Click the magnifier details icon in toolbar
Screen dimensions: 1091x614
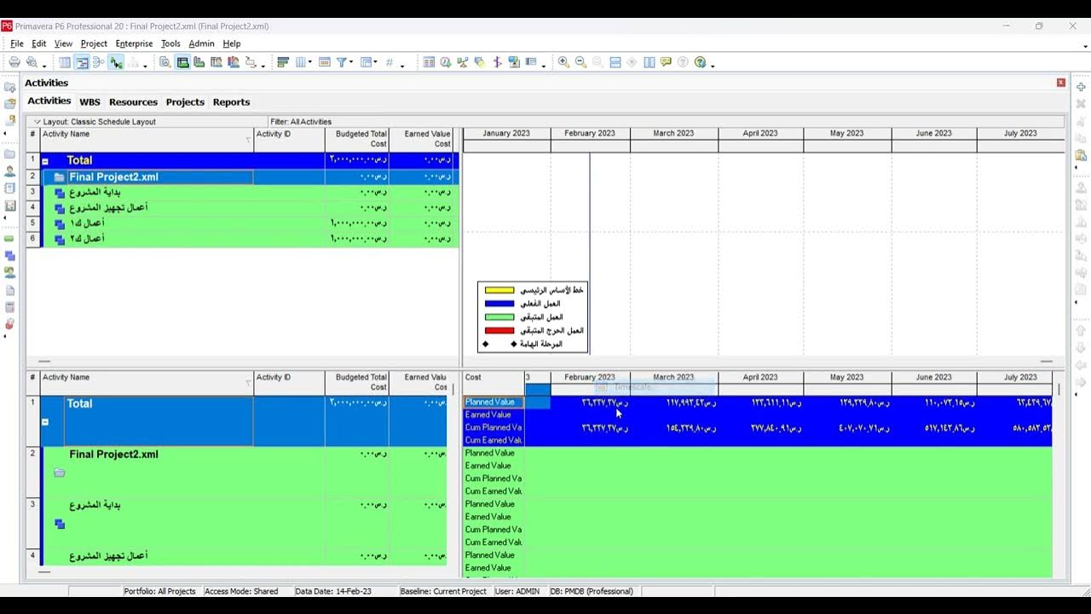point(165,62)
